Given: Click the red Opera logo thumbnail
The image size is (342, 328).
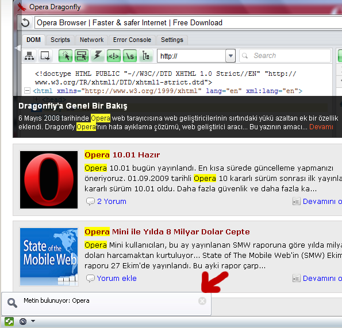Looking at the screenshot, I should [49, 180].
